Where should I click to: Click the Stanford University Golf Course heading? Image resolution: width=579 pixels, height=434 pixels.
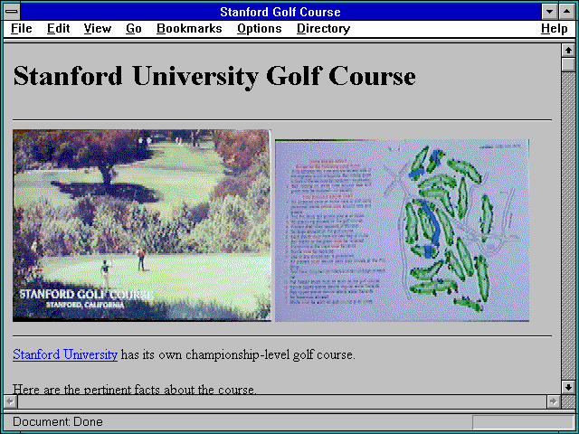[x=214, y=76]
